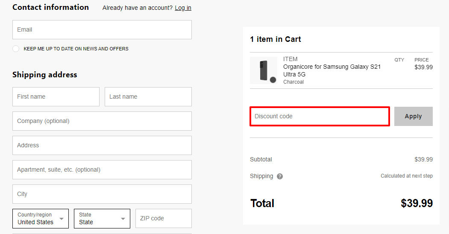The image size is (449, 234).
Task: Click the Organicore phone case thumbnail
Action: (x=264, y=70)
